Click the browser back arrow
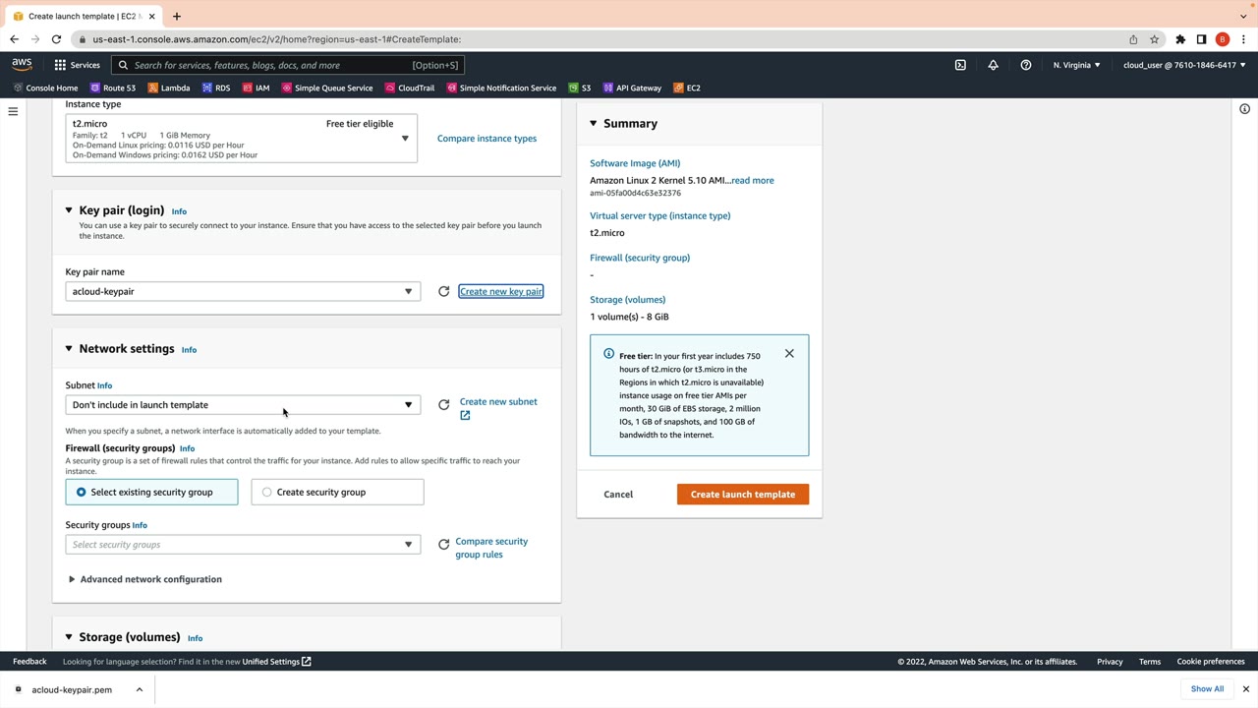 (14, 39)
